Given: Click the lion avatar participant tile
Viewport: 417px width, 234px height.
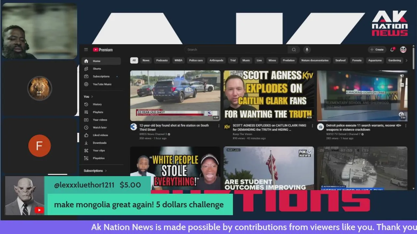Looking at the screenshot, I should coord(39,88).
